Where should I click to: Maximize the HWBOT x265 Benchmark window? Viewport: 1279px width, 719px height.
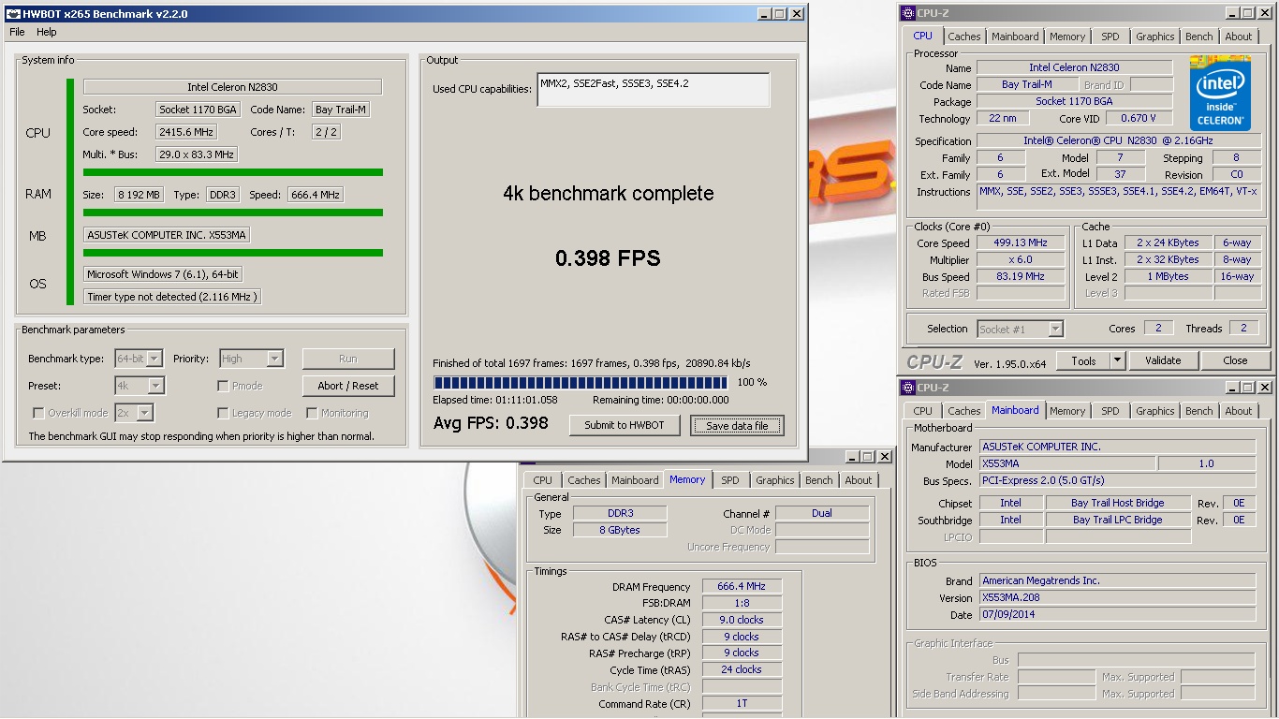tap(780, 14)
